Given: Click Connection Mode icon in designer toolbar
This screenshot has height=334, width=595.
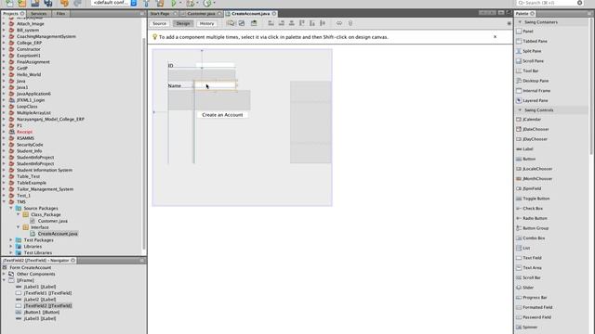Looking at the screenshot, I should (x=242, y=23).
